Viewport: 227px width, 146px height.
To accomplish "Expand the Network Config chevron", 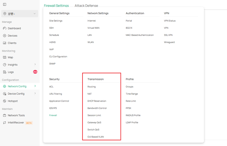I will tap(35, 86).
